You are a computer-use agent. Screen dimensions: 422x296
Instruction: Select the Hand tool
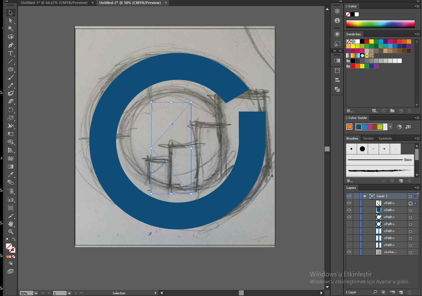point(11,223)
